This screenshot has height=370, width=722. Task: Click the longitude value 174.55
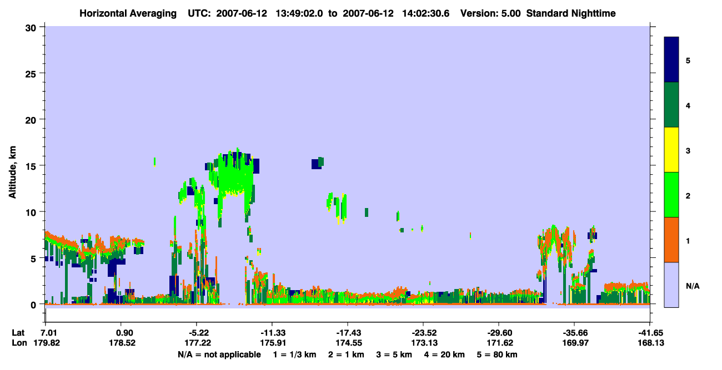tap(348, 343)
